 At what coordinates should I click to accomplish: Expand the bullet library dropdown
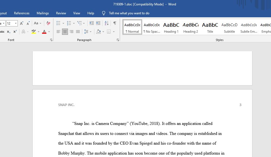[x=63, y=23]
